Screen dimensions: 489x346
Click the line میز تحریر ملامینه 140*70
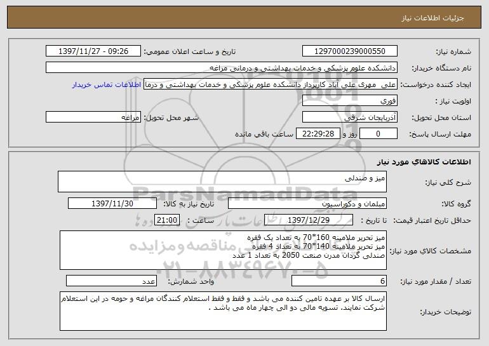(319, 246)
